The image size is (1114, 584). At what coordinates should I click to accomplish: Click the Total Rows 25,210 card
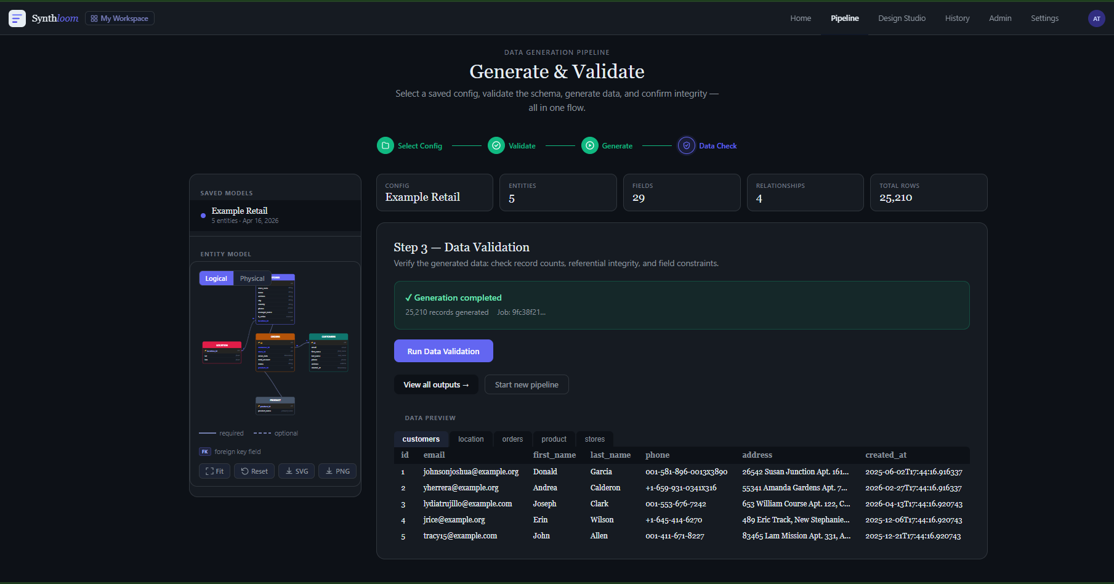(x=929, y=193)
